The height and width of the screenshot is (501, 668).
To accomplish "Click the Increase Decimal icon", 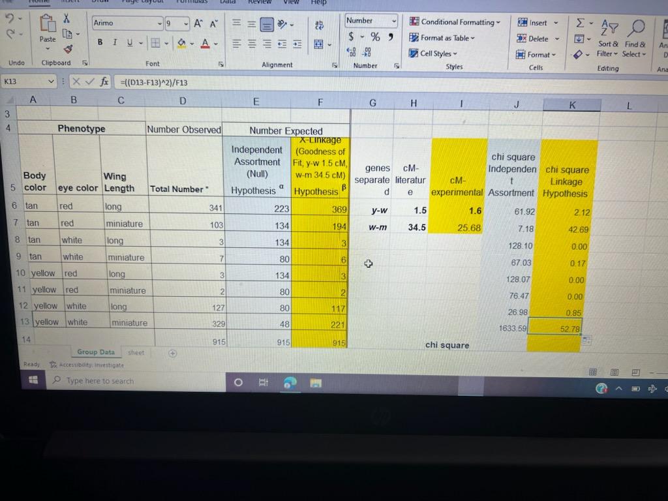I will (352, 52).
